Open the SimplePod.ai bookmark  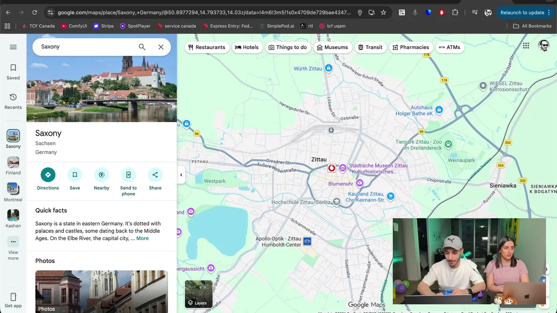tap(276, 26)
